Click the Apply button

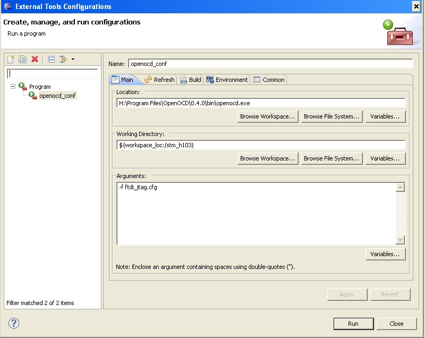(347, 294)
